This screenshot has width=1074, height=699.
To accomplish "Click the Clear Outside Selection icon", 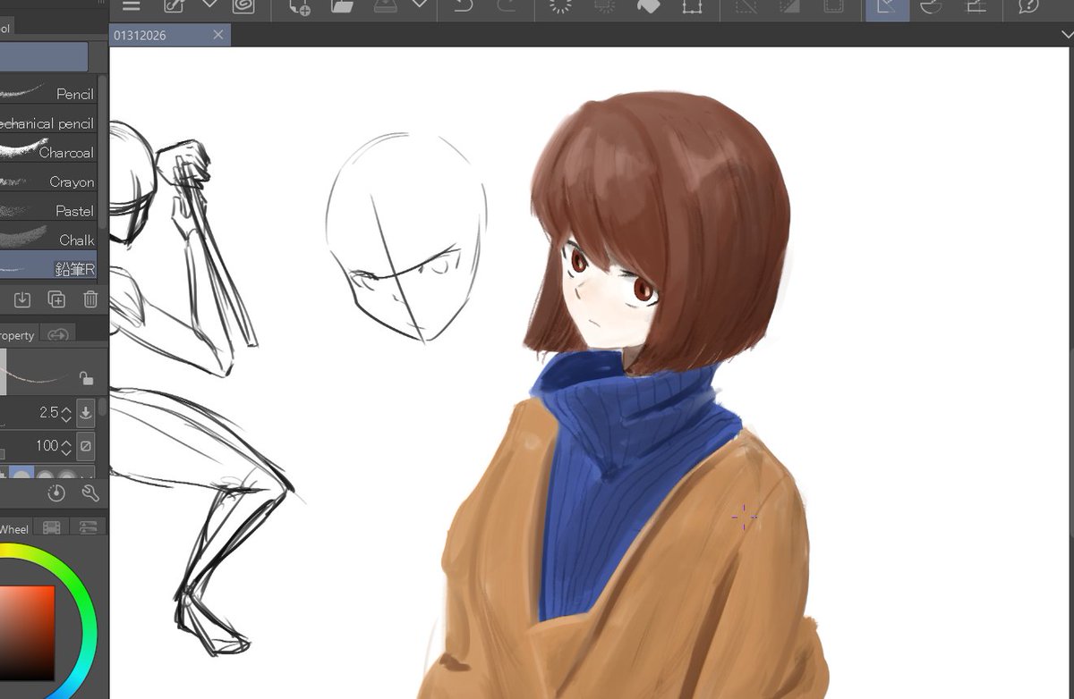I will click(x=604, y=4).
